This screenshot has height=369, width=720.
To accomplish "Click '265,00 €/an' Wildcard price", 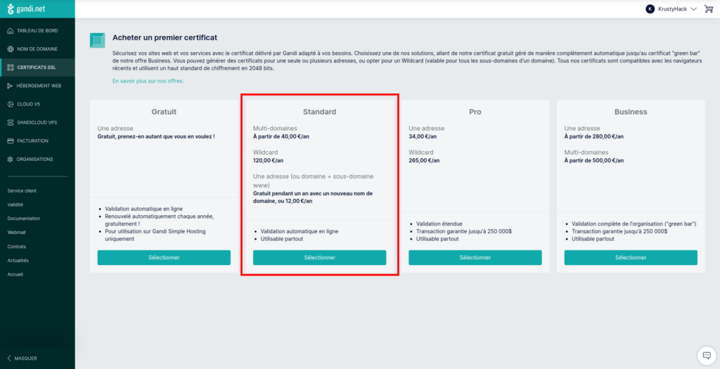I will [424, 161].
